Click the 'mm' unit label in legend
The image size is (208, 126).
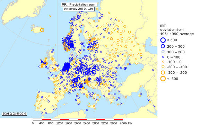coord(163,25)
